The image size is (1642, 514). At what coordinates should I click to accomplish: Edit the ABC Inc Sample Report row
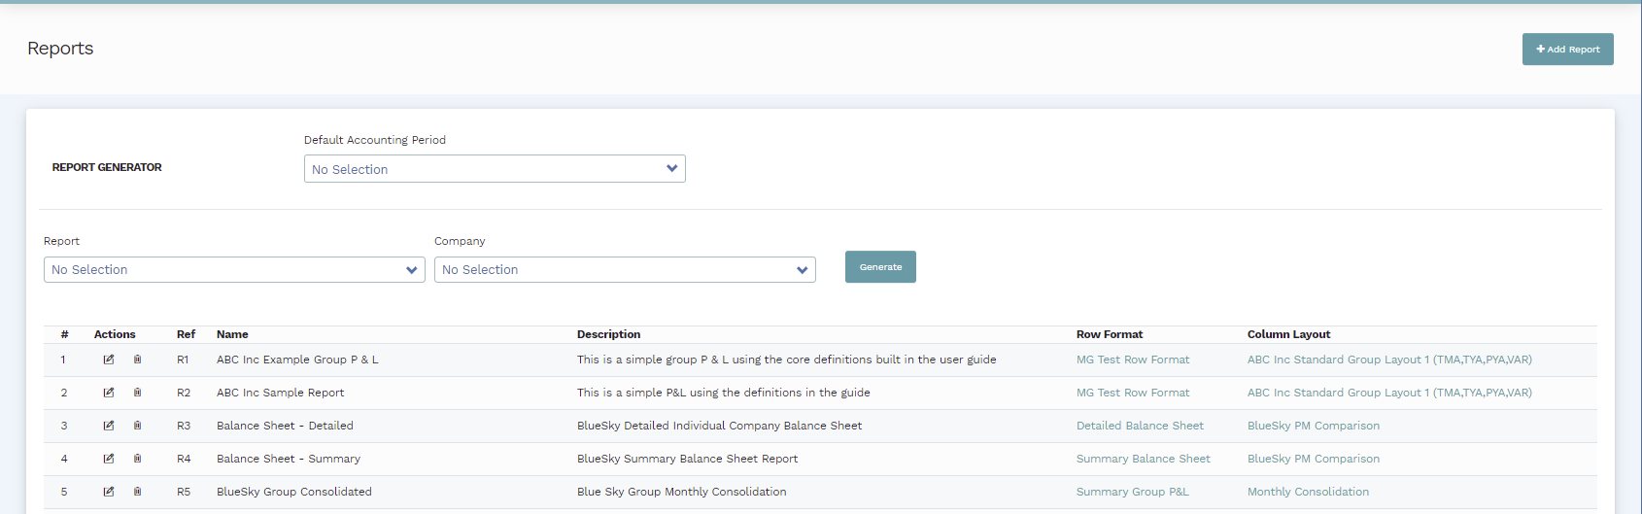(109, 393)
